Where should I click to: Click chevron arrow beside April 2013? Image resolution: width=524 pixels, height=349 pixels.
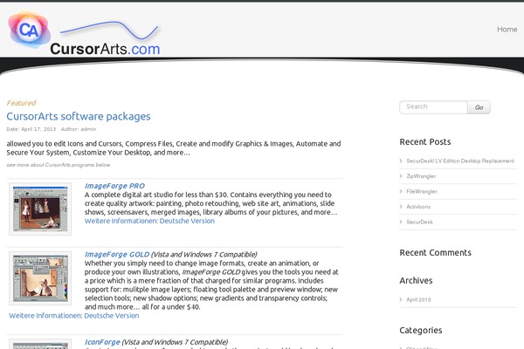401,299
